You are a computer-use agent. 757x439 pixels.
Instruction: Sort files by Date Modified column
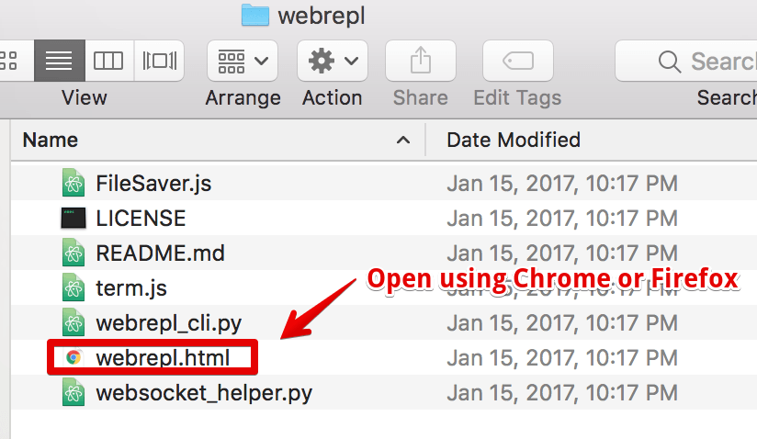coord(514,141)
